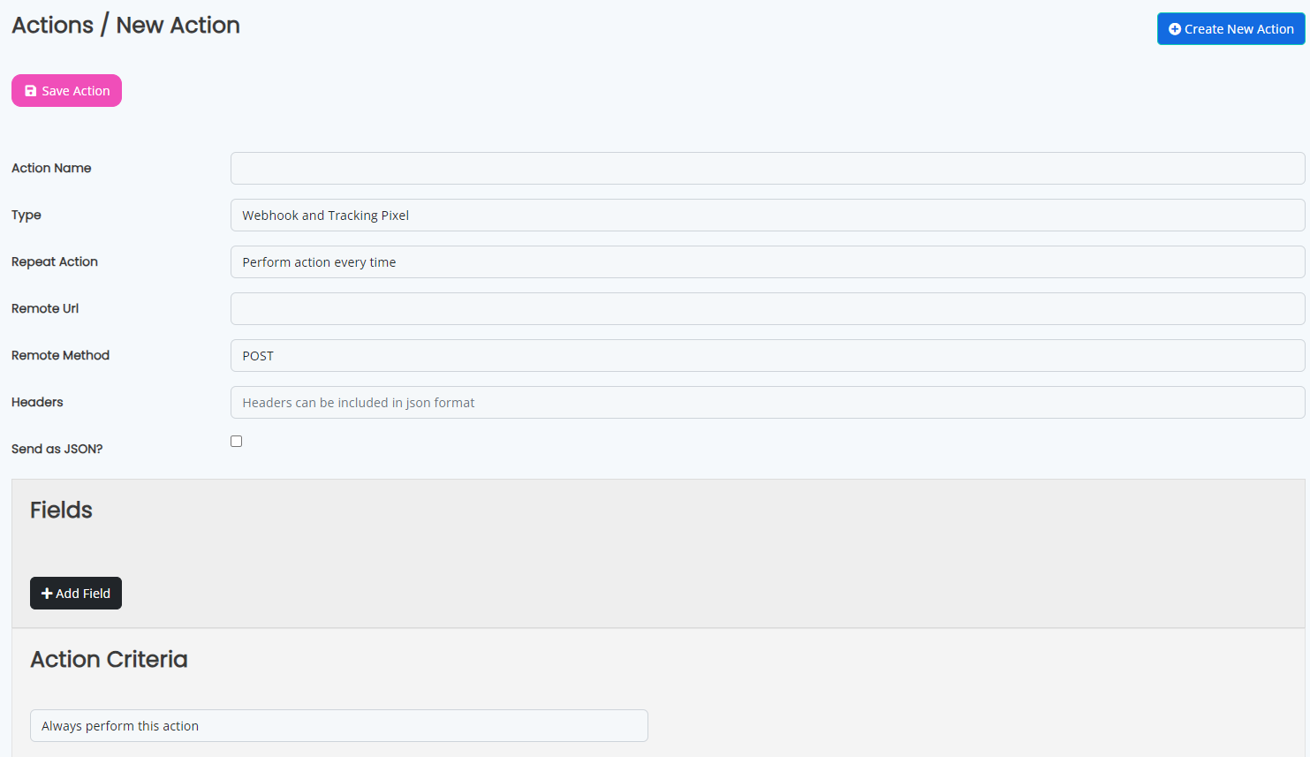Click the Action Criteria heading

109,659
